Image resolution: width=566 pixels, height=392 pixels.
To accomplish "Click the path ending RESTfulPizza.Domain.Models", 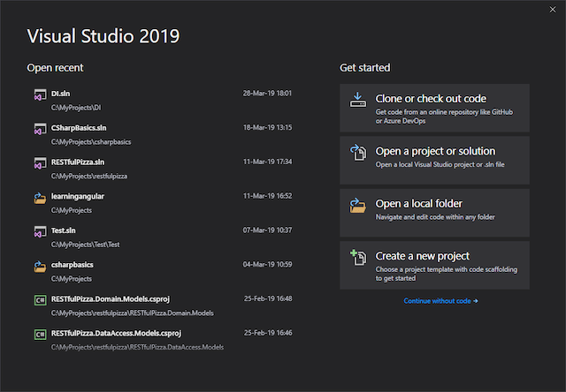I will (x=132, y=313).
